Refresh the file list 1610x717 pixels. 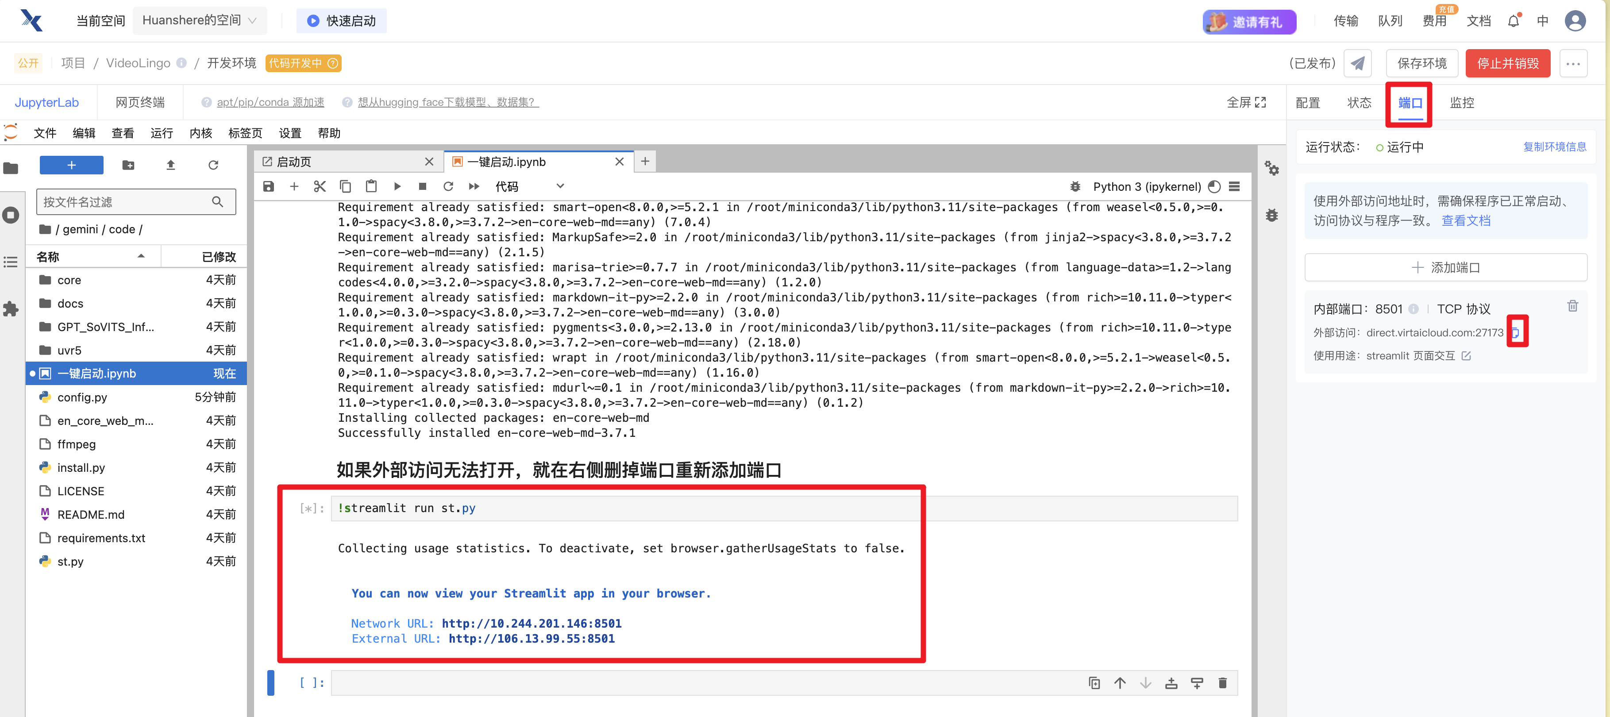pyautogui.click(x=213, y=165)
